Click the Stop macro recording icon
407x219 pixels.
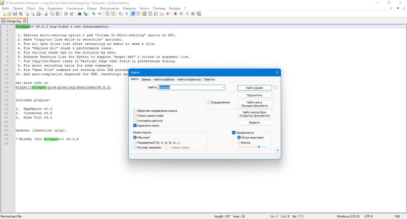pos(182,14)
